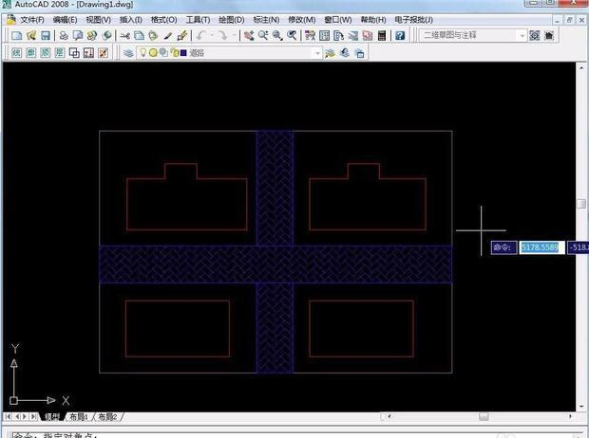
Task: Open the Layer Properties Manager icon
Action: tap(129, 53)
